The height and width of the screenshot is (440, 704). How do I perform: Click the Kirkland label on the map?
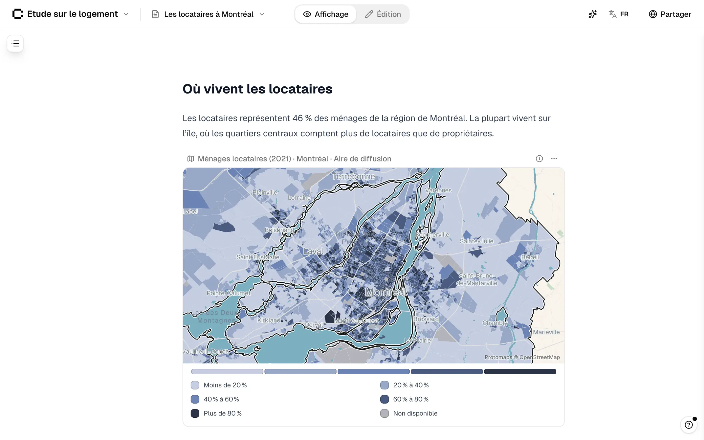[x=269, y=320]
